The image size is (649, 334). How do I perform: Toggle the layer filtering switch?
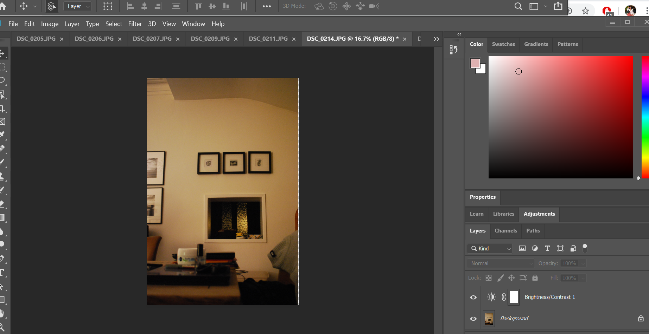[x=585, y=248]
